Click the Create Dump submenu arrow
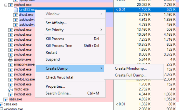The height and width of the screenshot is (110, 179). coord(101,68)
